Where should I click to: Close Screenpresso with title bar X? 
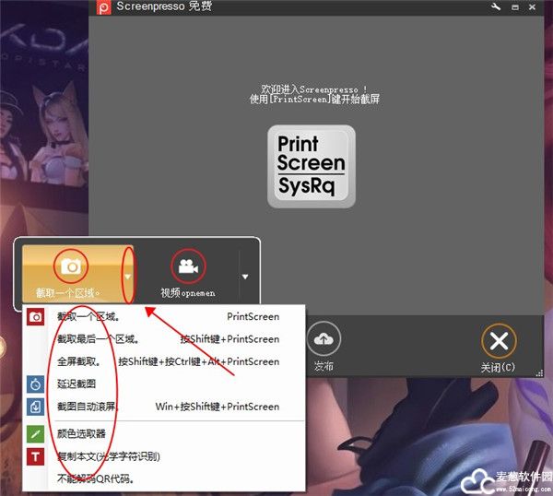click(532, 6)
